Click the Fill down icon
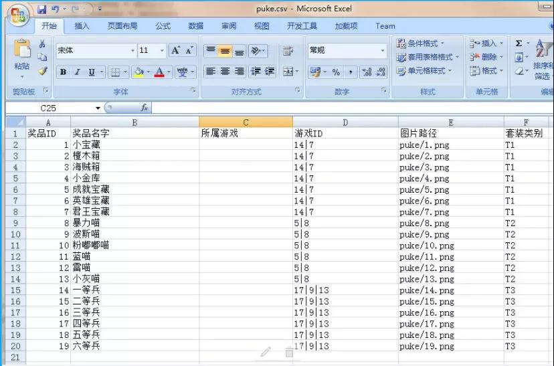The height and width of the screenshot is (366, 554). (x=519, y=58)
